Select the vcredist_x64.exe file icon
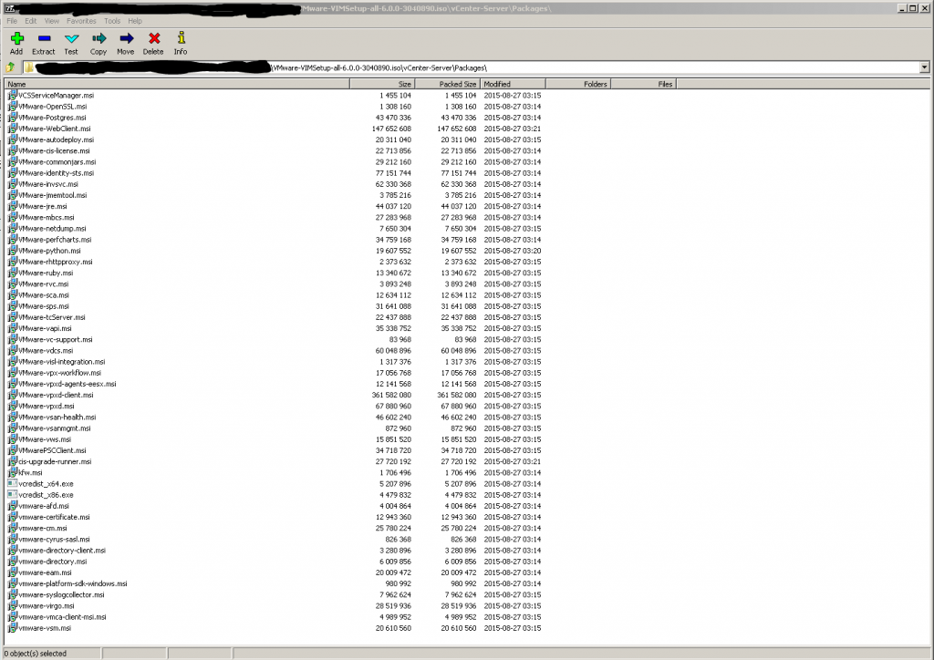934x660 pixels. [x=12, y=483]
